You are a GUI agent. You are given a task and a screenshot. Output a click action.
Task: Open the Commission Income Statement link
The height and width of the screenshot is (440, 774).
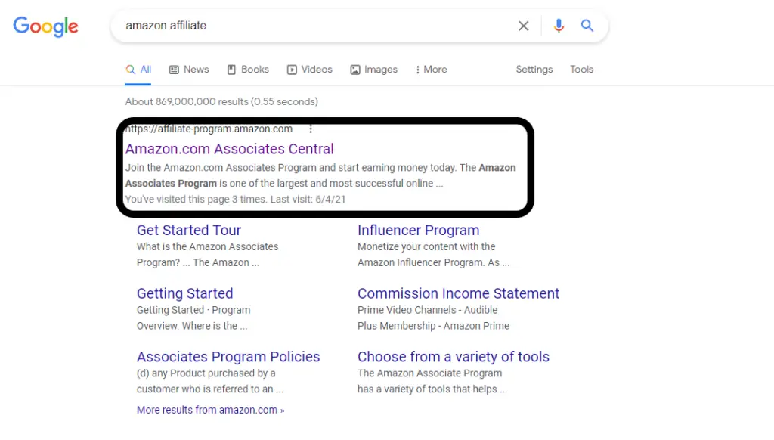pyautogui.click(x=459, y=293)
